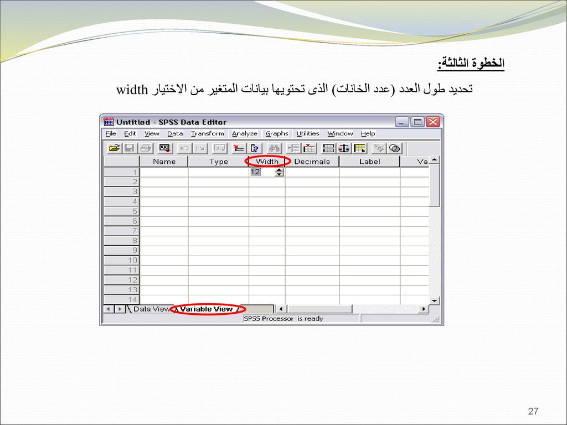This screenshot has width=567, height=425.
Task: Click the Weight Cases scale icon
Action: [344, 148]
